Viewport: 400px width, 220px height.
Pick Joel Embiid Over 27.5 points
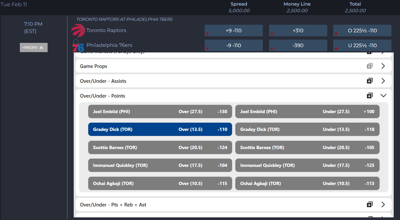[160, 111]
